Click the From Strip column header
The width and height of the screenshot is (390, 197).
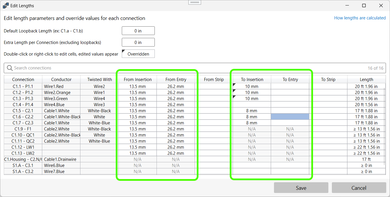pos(214,79)
